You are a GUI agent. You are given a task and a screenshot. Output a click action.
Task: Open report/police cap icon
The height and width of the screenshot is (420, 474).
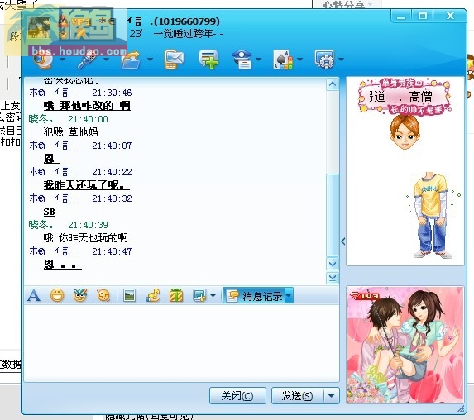point(242,60)
